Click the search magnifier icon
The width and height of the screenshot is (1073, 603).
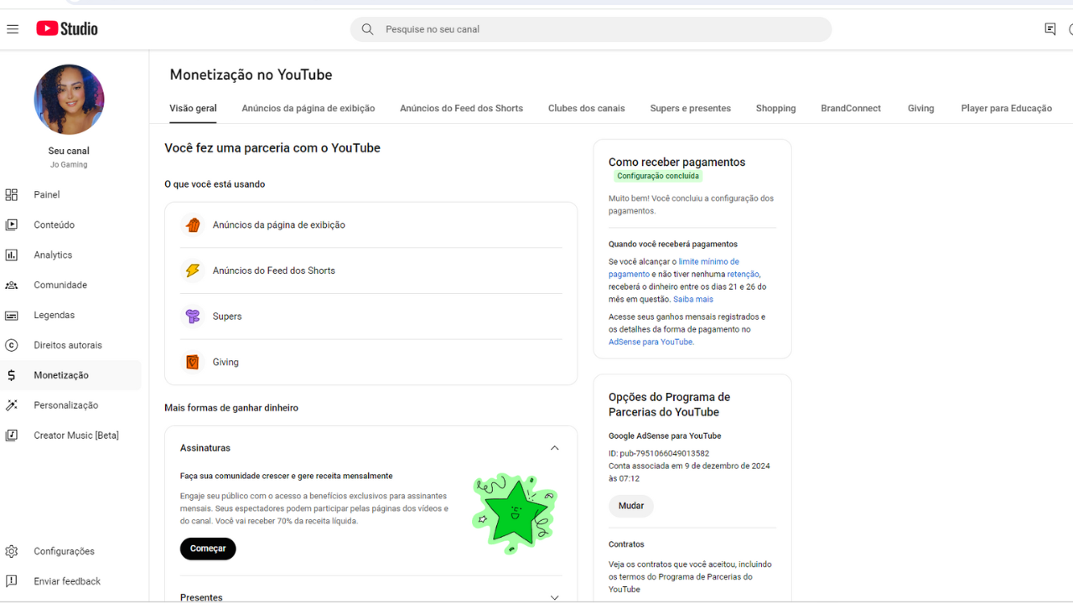tap(367, 29)
